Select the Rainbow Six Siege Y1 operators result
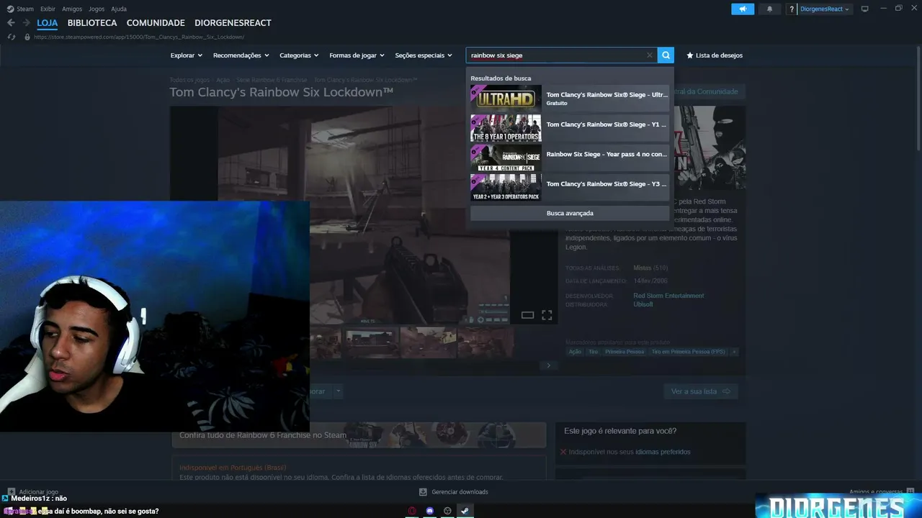Viewport: 922px width, 518px height. [570, 128]
